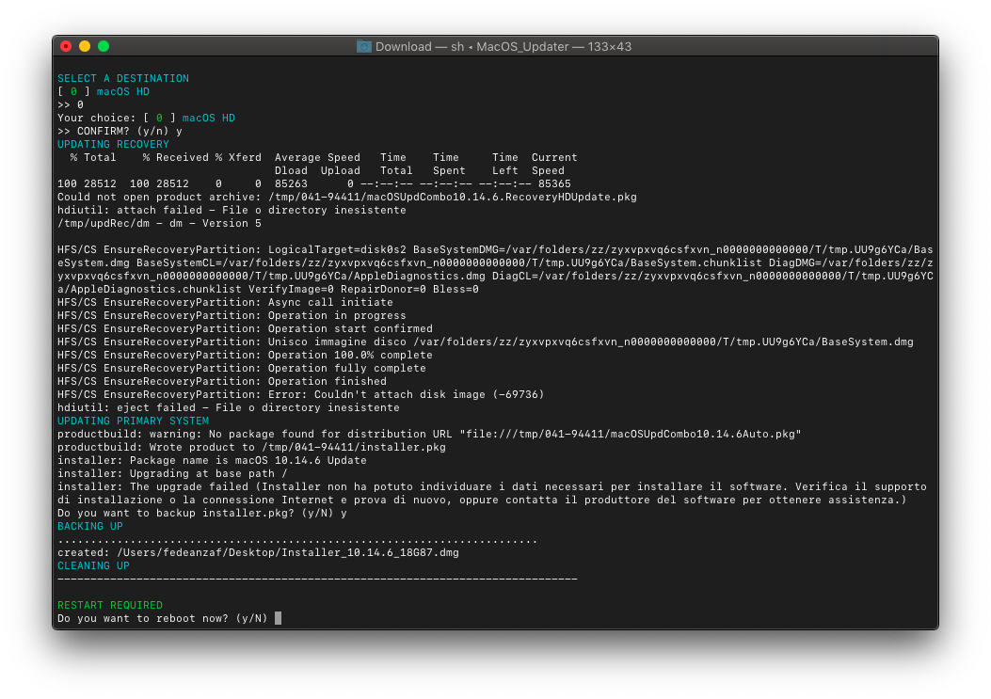991x699 pixels.
Task: Click "Error: Couldn't attach disk image (-69736)"
Action: click(x=406, y=395)
